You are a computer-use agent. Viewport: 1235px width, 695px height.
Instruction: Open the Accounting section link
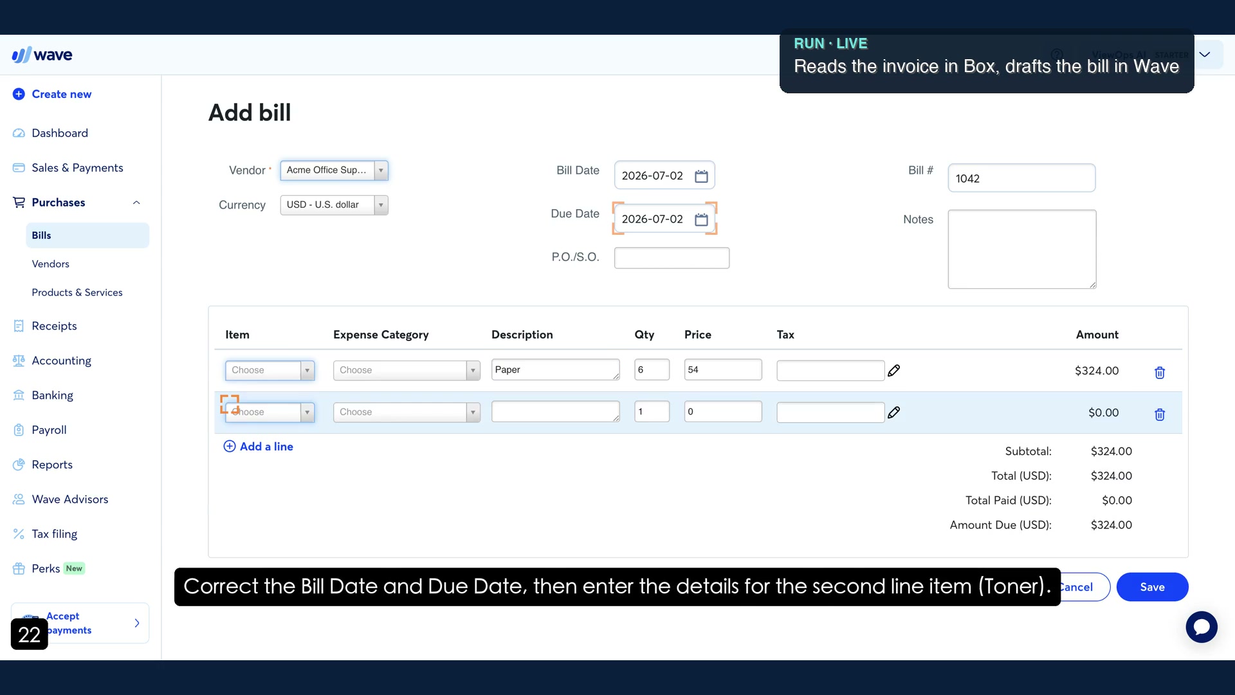tap(62, 361)
